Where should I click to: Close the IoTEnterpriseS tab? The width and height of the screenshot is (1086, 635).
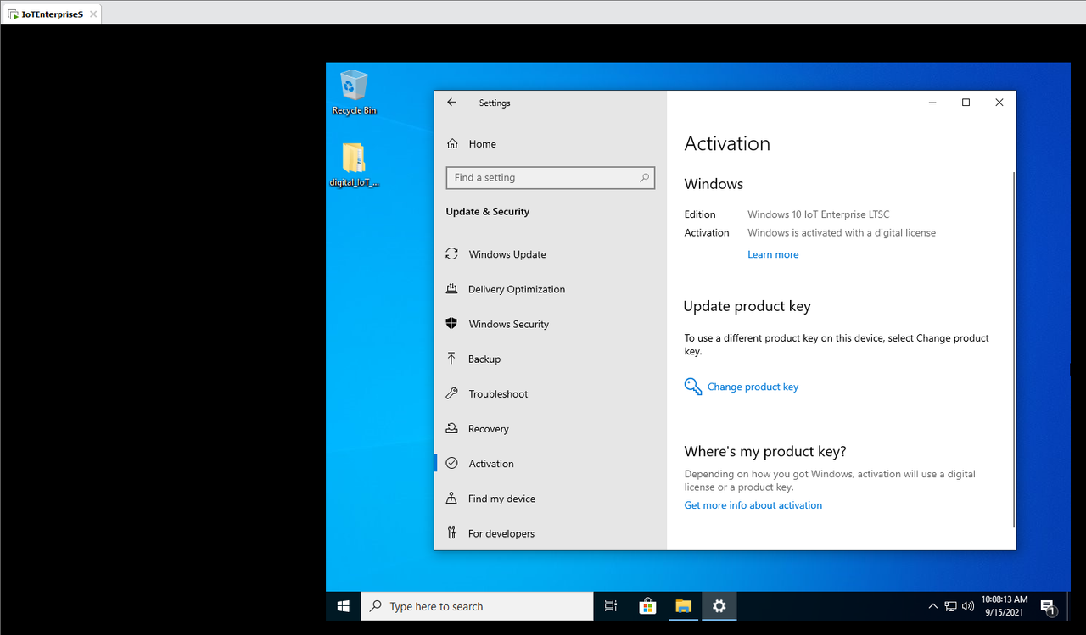click(93, 14)
